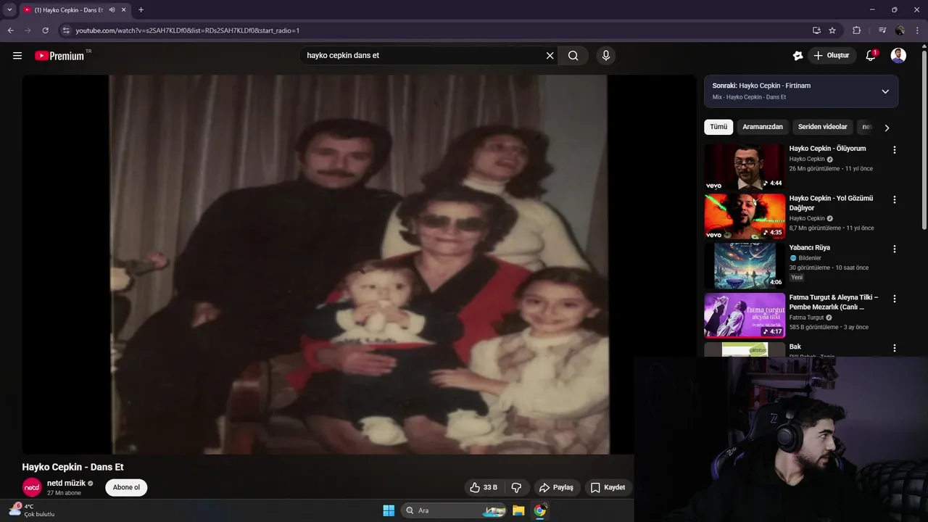The image size is (928, 522).
Task: Open options for the Bak video
Action: 894,348
